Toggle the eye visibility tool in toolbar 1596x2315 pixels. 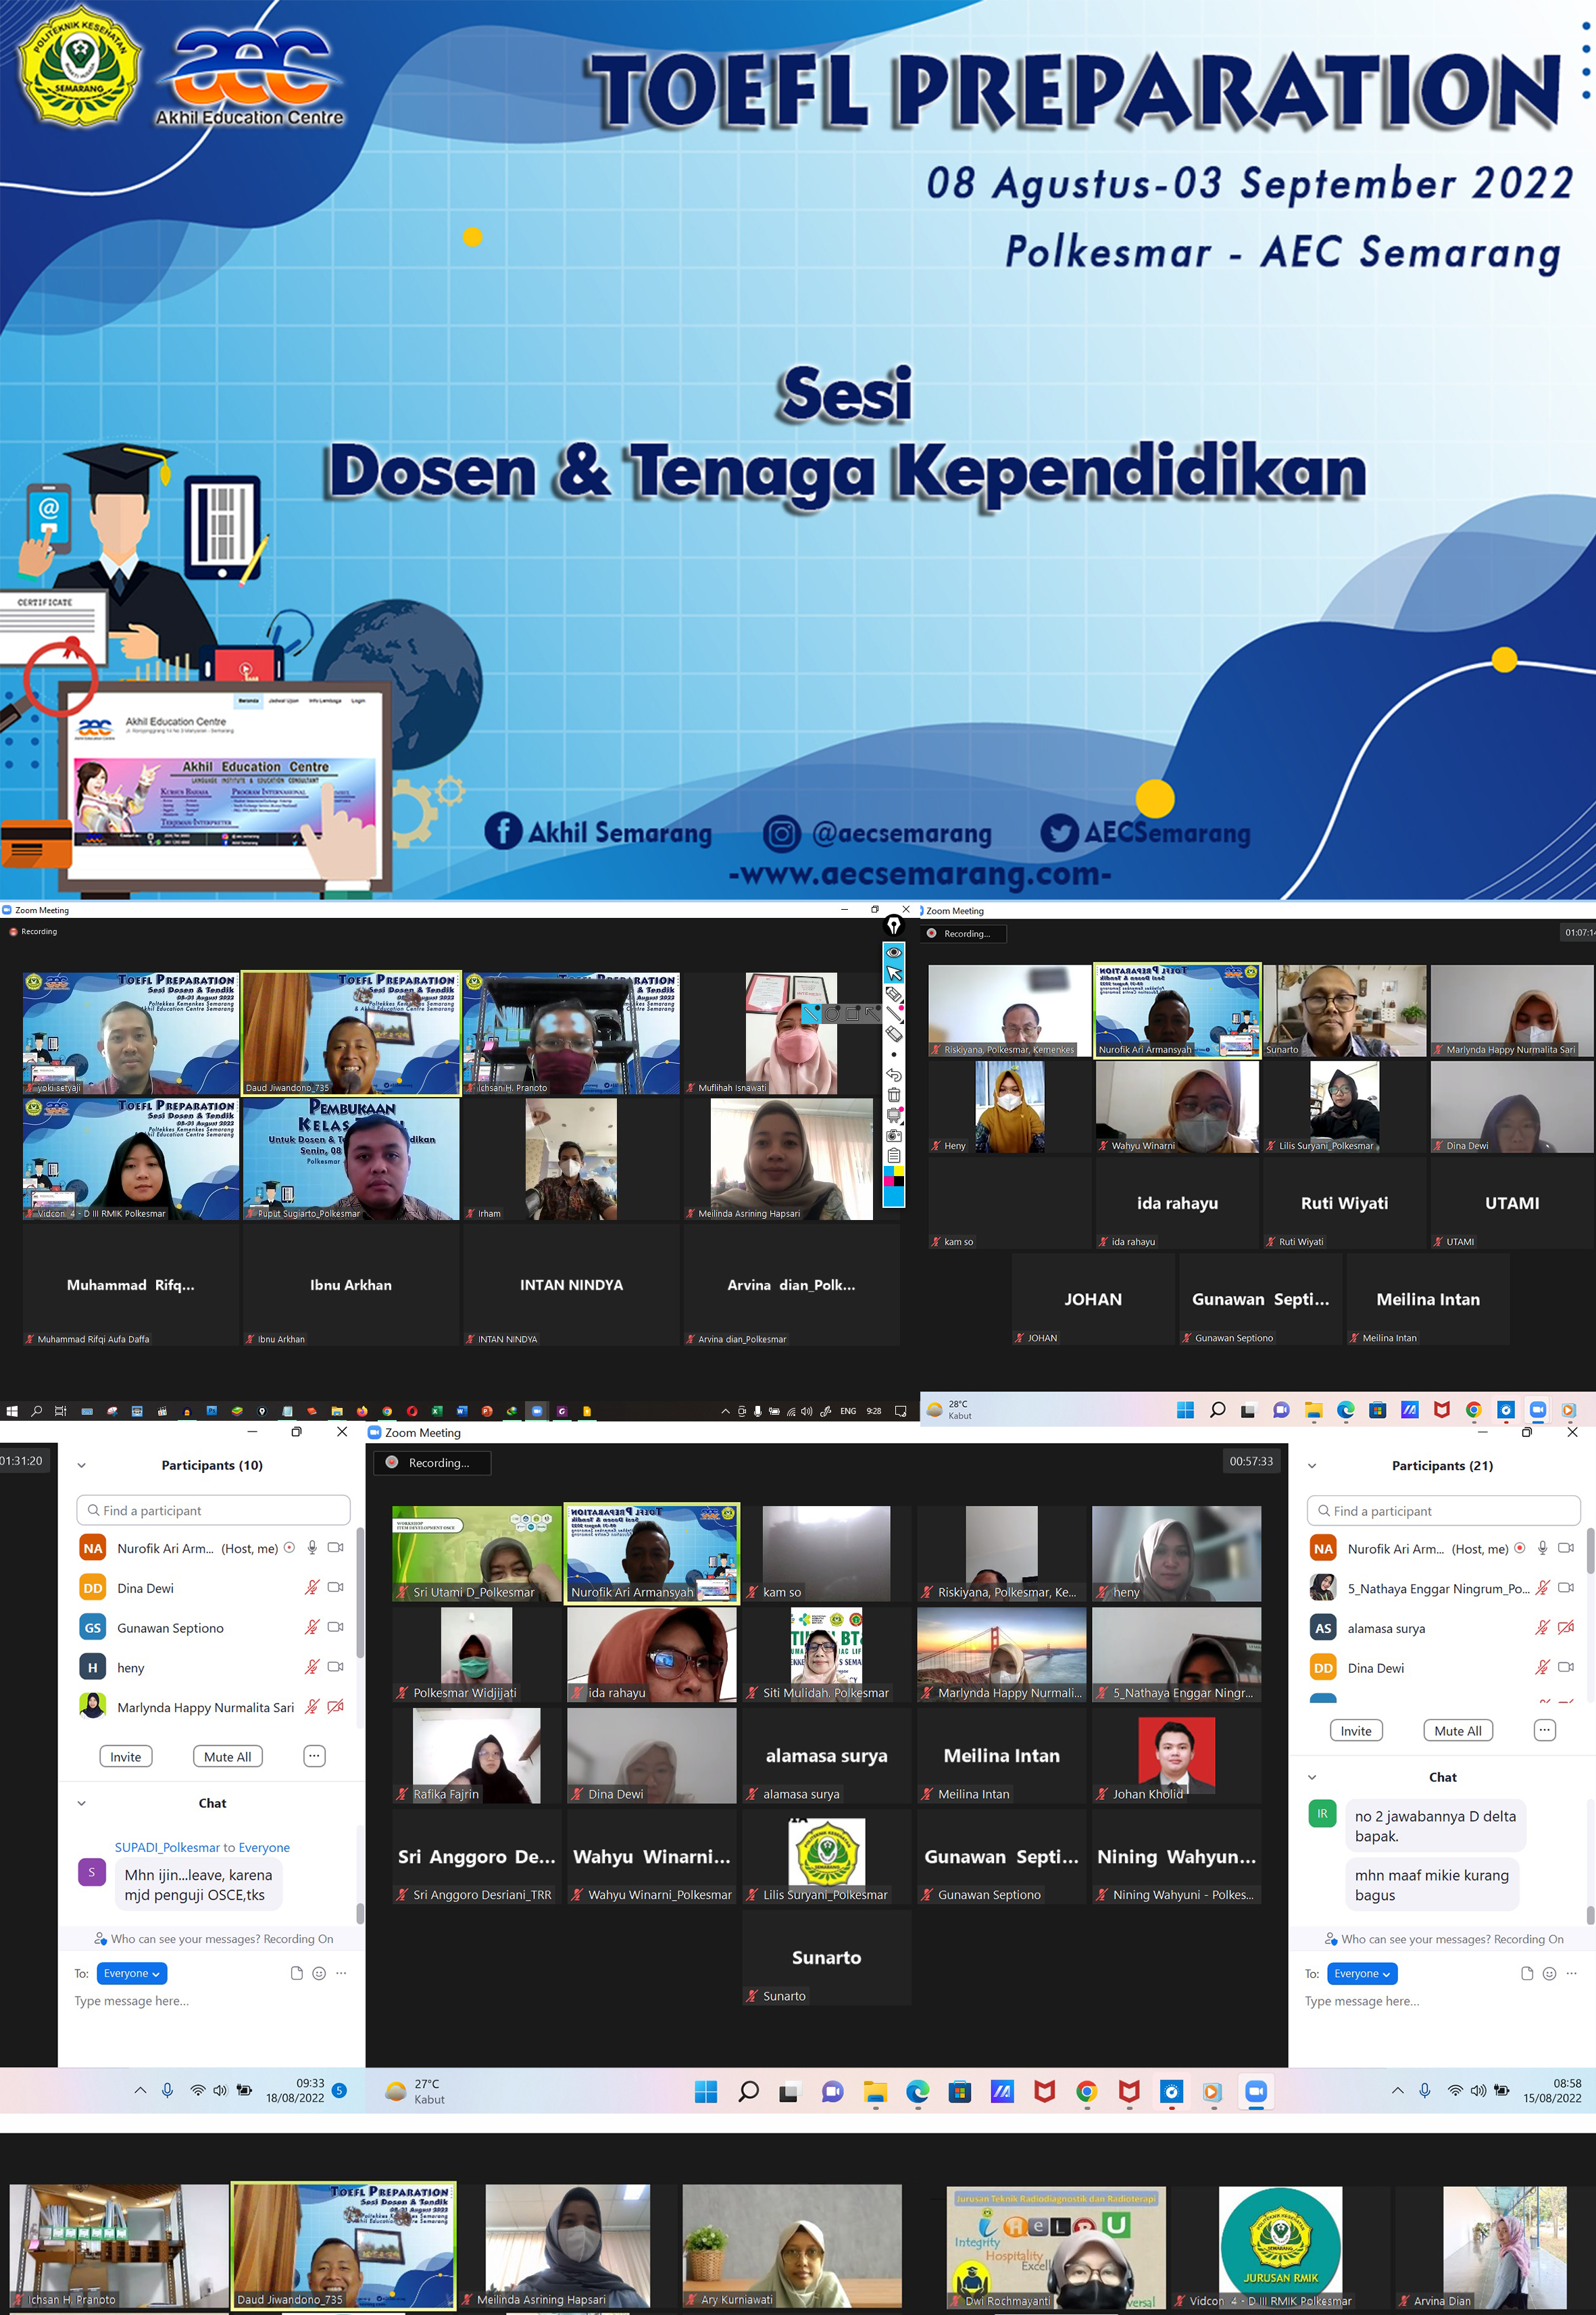[x=894, y=952]
